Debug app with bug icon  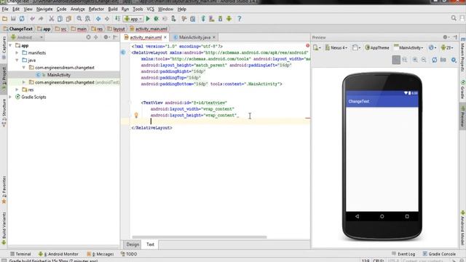coord(156,19)
